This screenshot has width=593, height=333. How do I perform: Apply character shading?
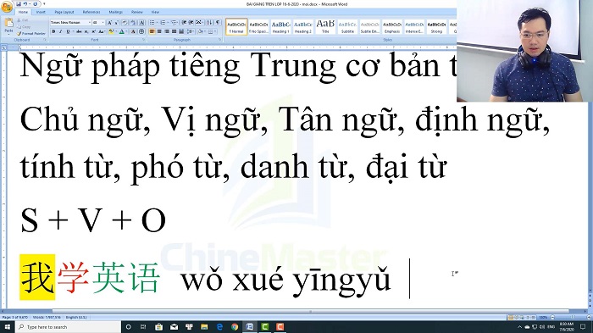[x=133, y=31]
